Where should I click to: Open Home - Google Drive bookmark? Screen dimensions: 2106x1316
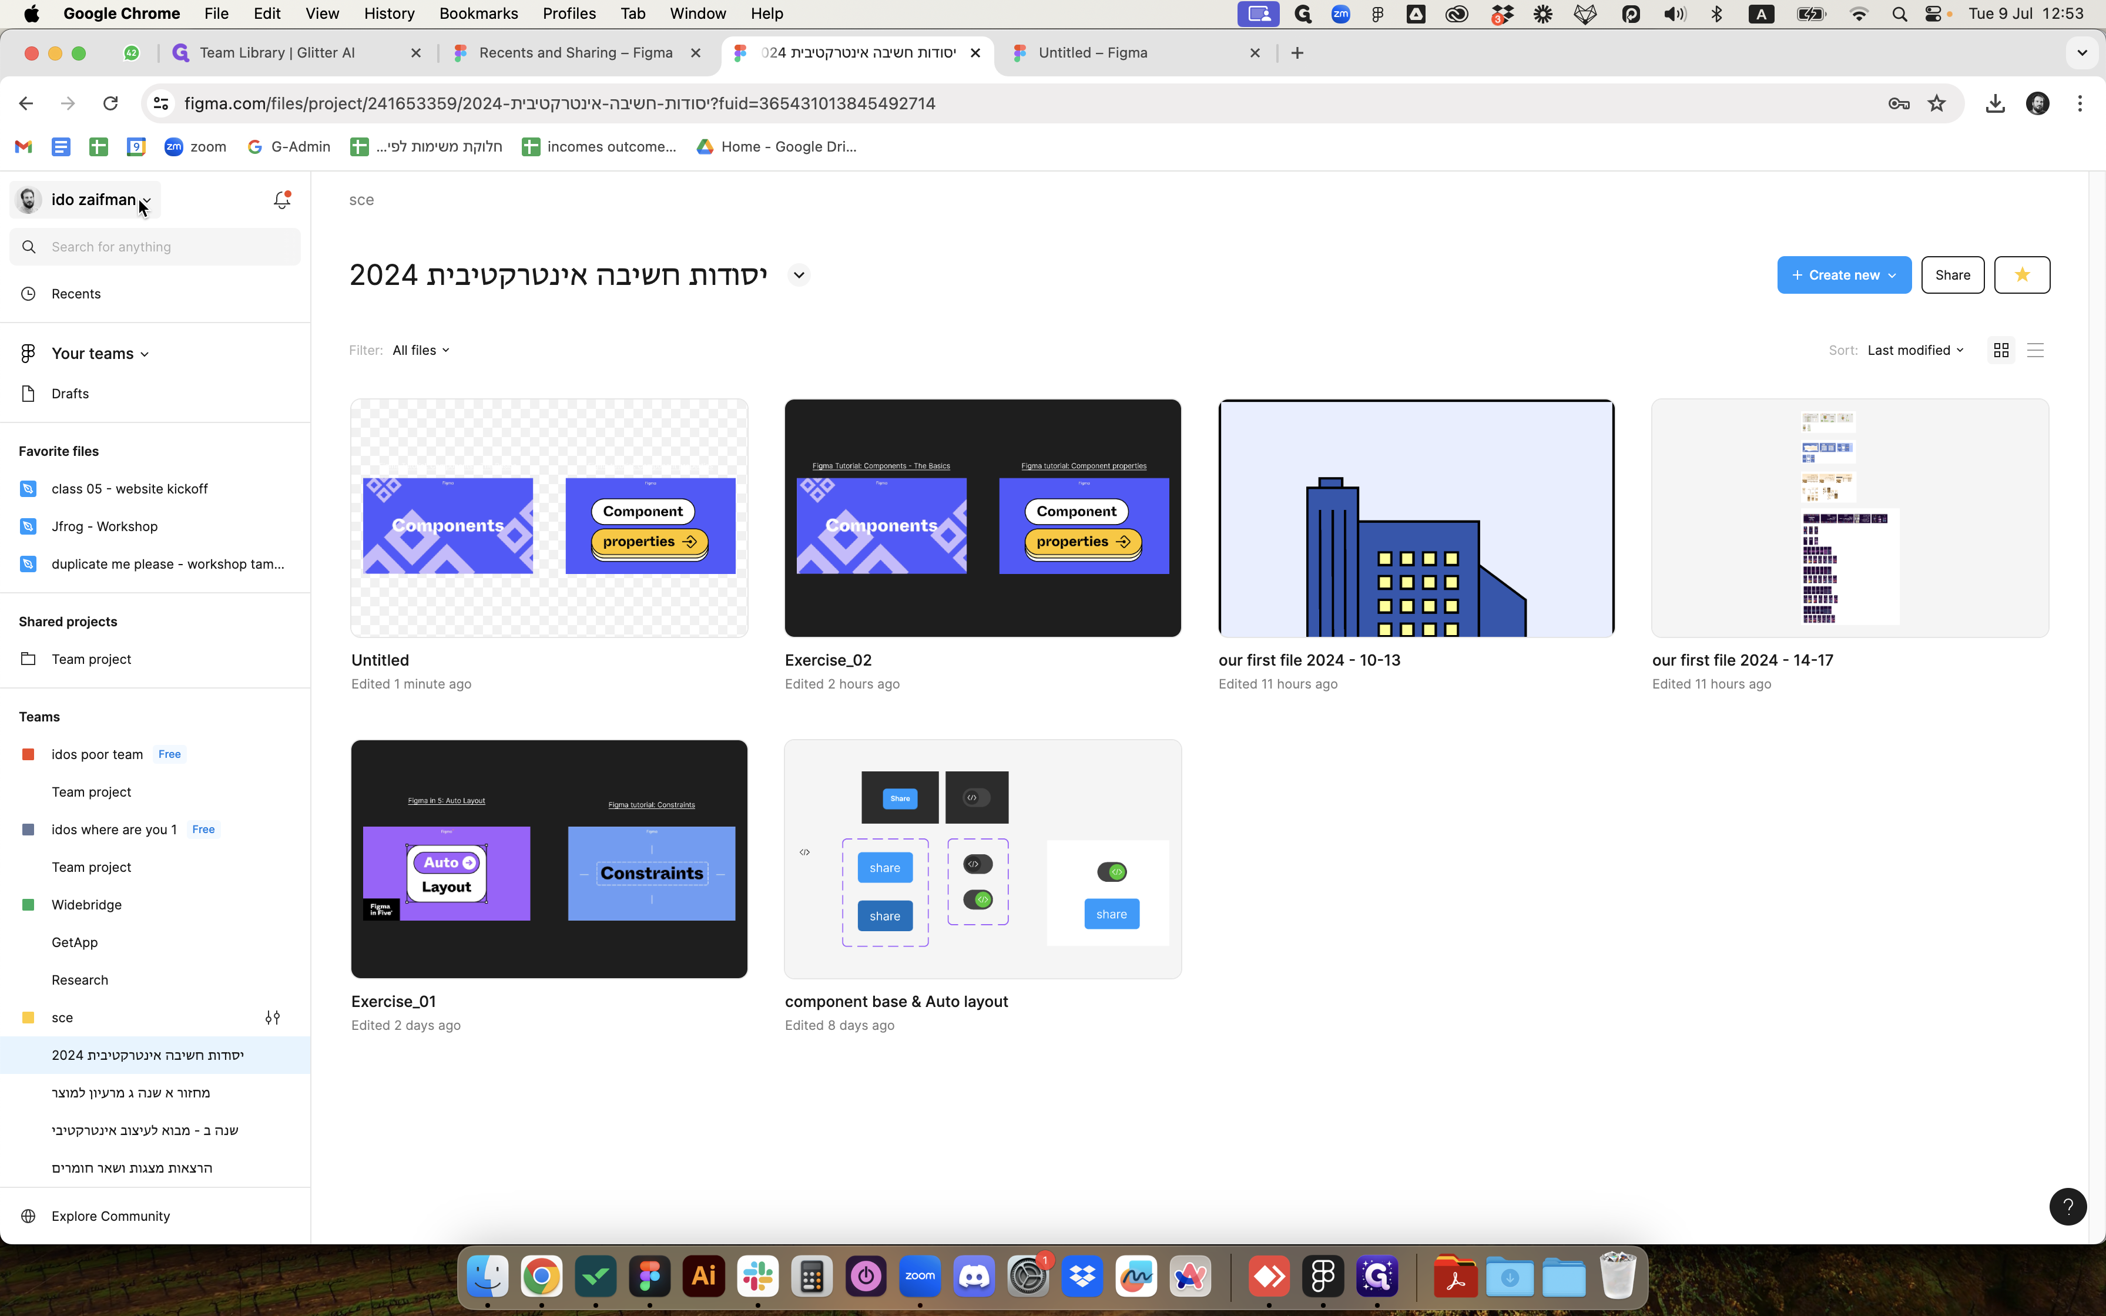click(776, 146)
